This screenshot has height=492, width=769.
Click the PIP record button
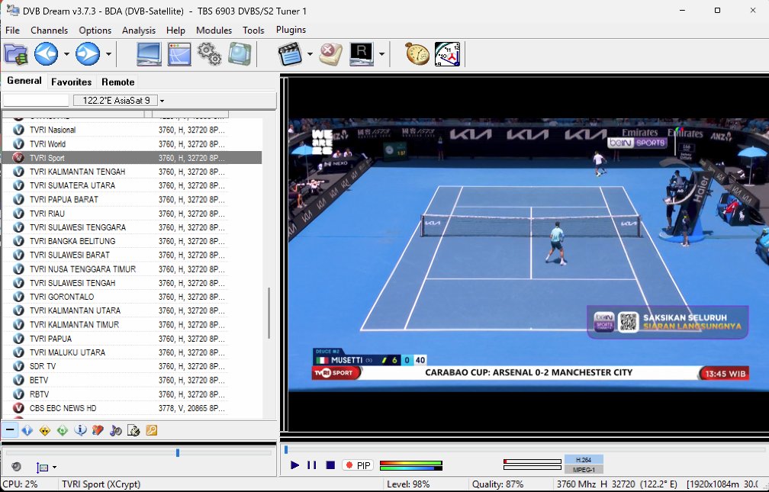point(358,465)
